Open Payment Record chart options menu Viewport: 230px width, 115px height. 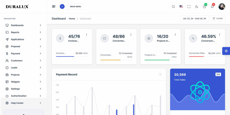pos(160,74)
